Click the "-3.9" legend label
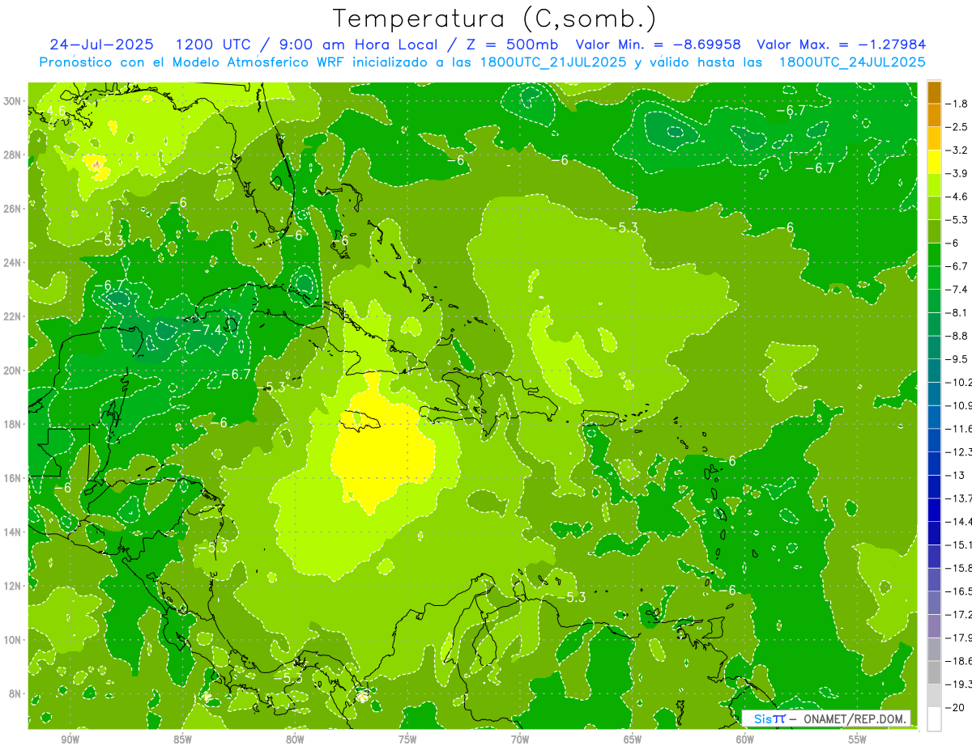 pos(957,173)
